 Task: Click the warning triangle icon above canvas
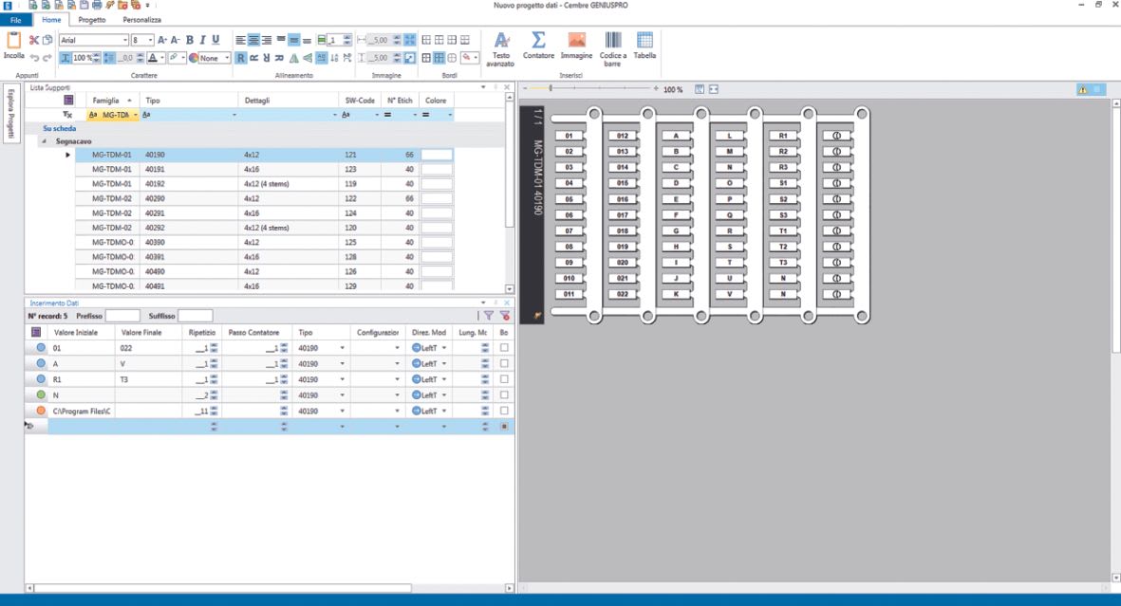coord(1082,89)
